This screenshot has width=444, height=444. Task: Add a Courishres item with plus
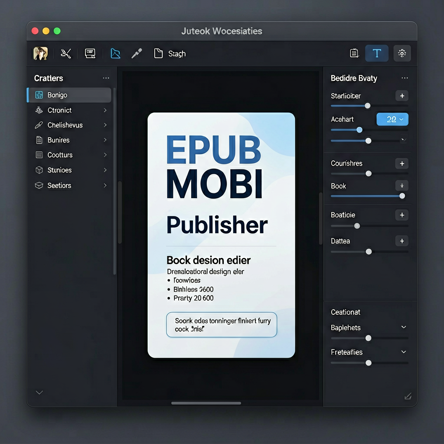click(402, 163)
